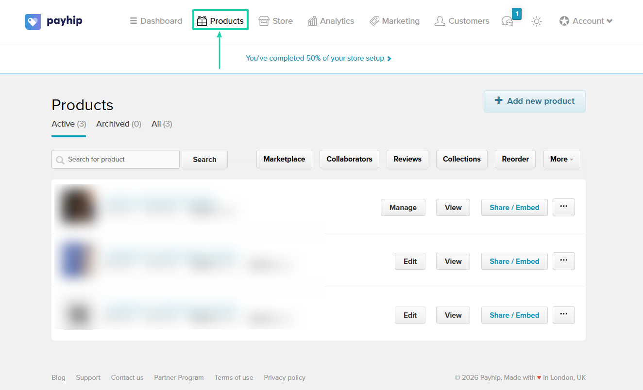Open the first product's three-dot menu
The image size is (643, 390).
coord(563,207)
